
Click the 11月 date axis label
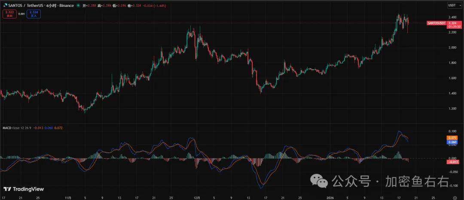68,197
